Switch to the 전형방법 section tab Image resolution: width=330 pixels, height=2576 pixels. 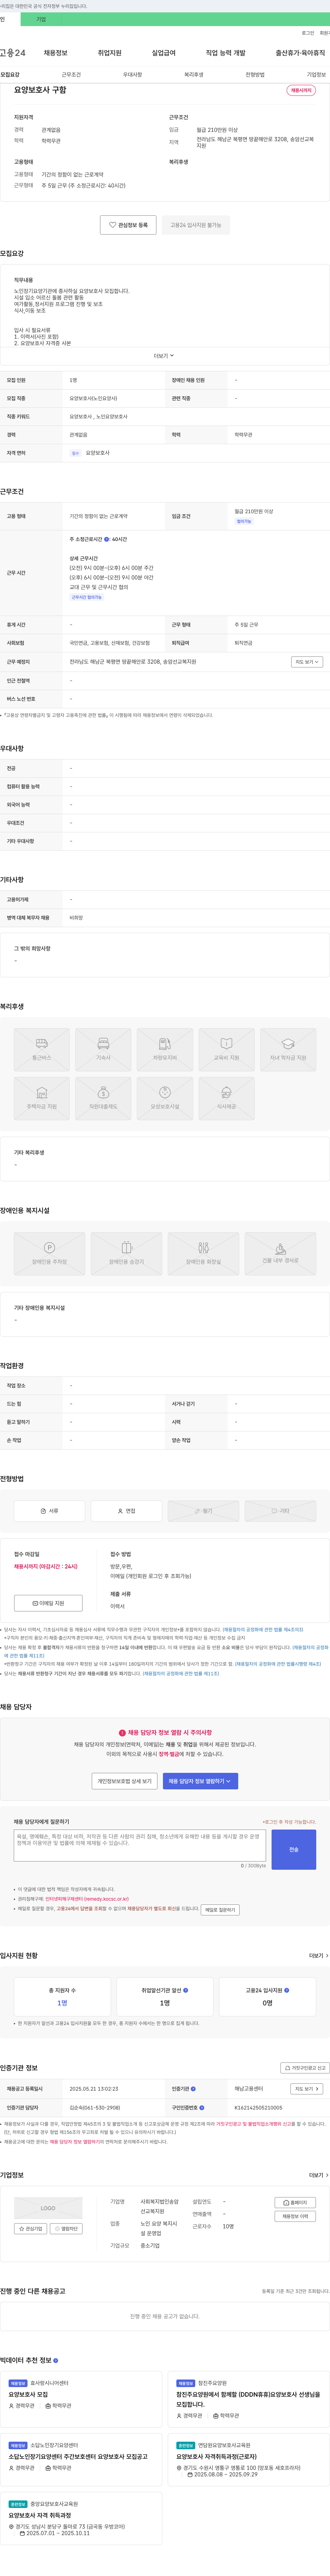255,75
